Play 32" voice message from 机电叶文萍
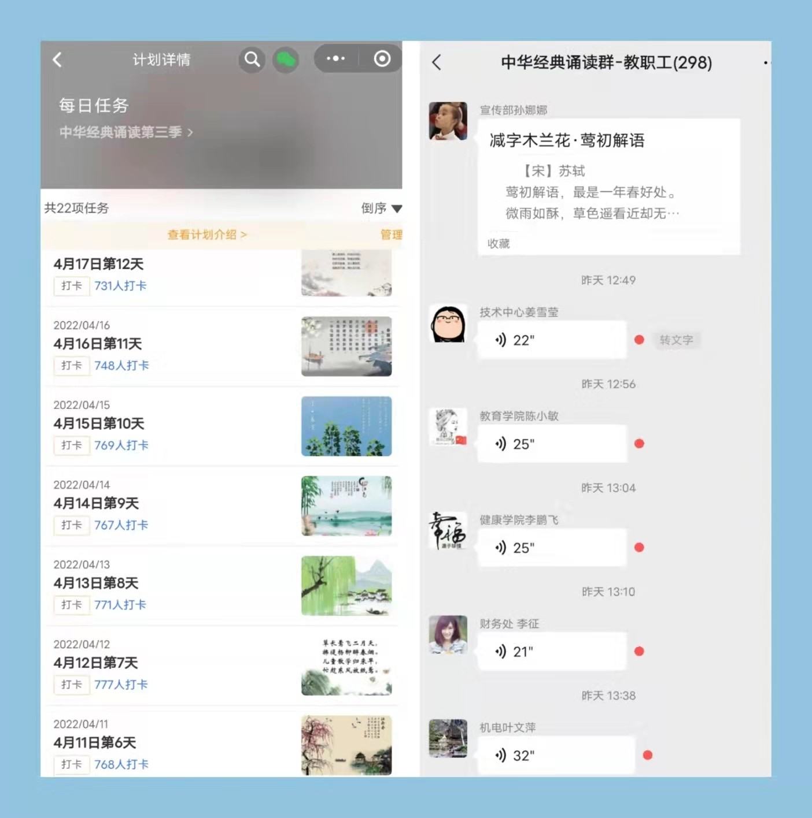Viewport: 812px width, 818px height. click(555, 756)
